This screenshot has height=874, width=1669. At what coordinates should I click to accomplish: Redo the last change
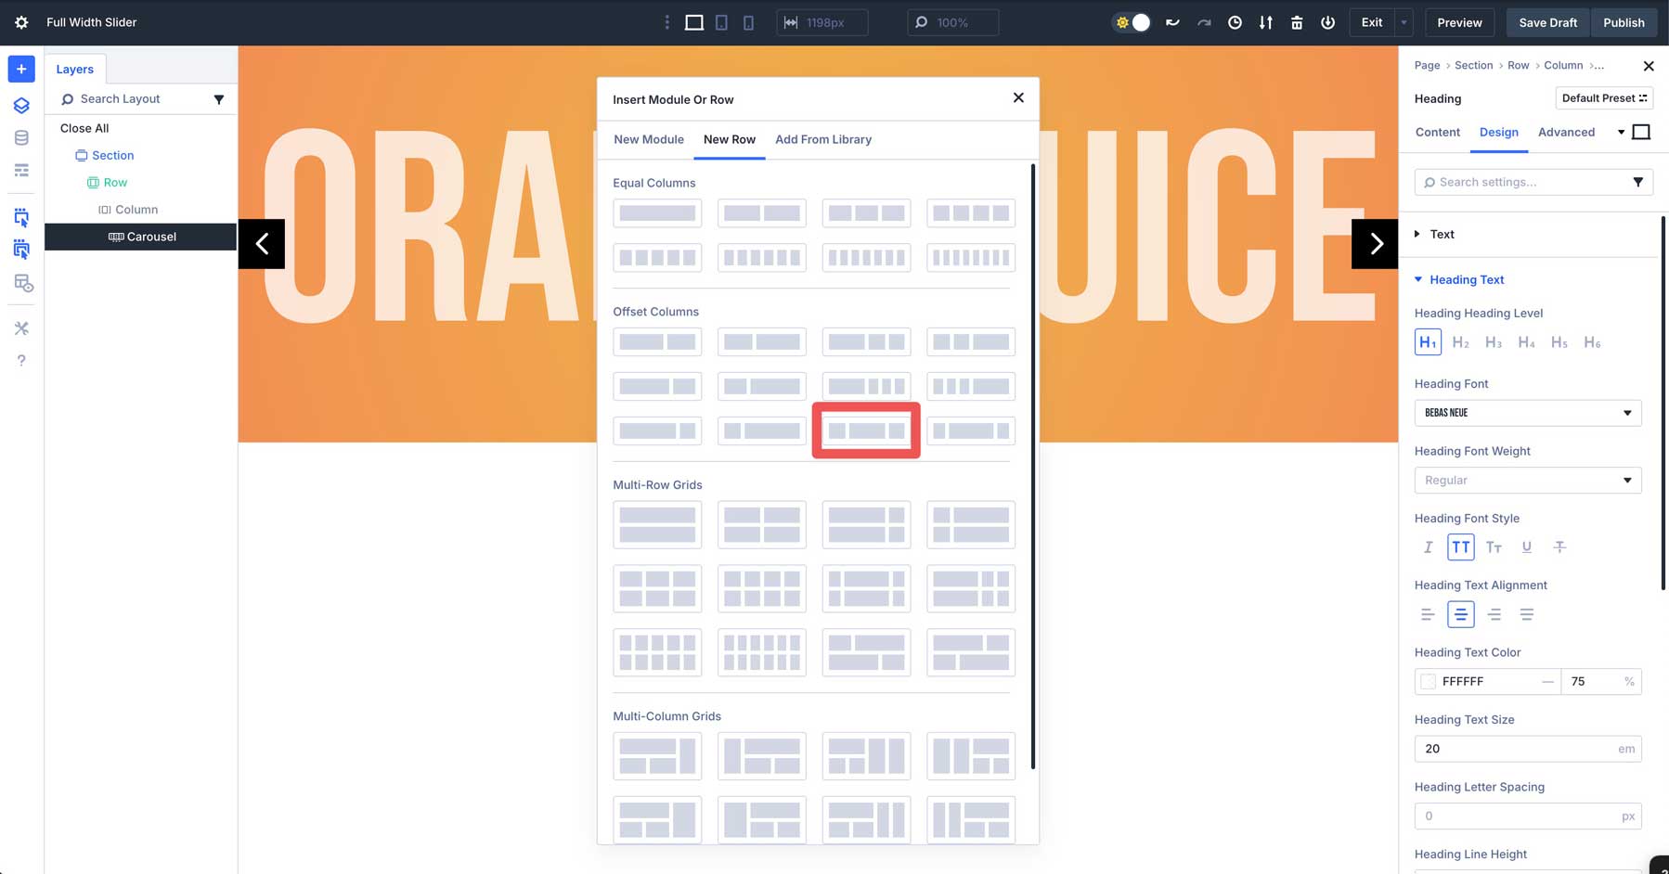[1204, 22]
